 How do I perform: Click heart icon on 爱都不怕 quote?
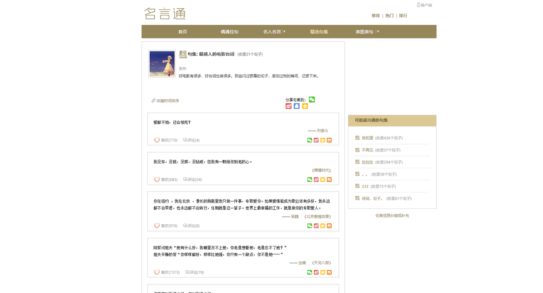click(157, 140)
